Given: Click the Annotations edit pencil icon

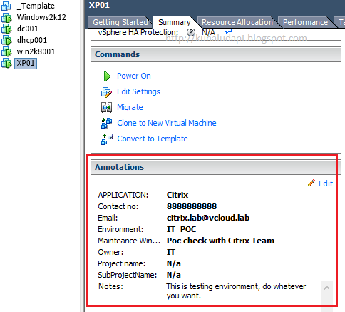Looking at the screenshot, I should pyautogui.click(x=311, y=183).
